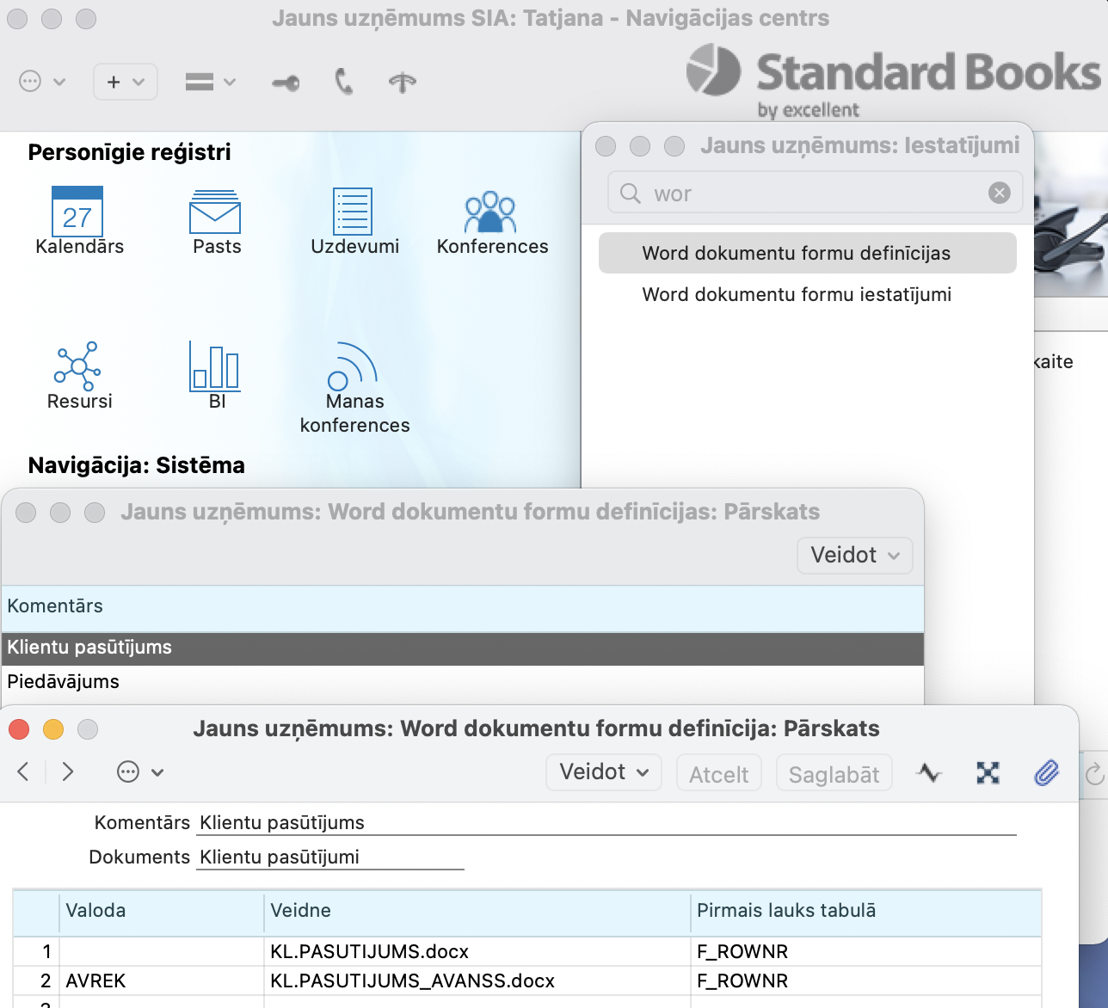
Task: Expand the plus create dropdown
Action: tap(126, 83)
